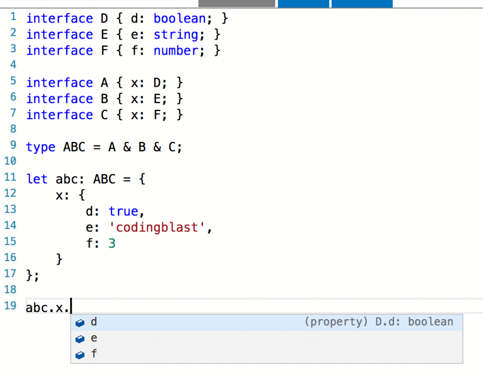
Task: Click the cube icon next to suggestion e
Action: pos(80,338)
